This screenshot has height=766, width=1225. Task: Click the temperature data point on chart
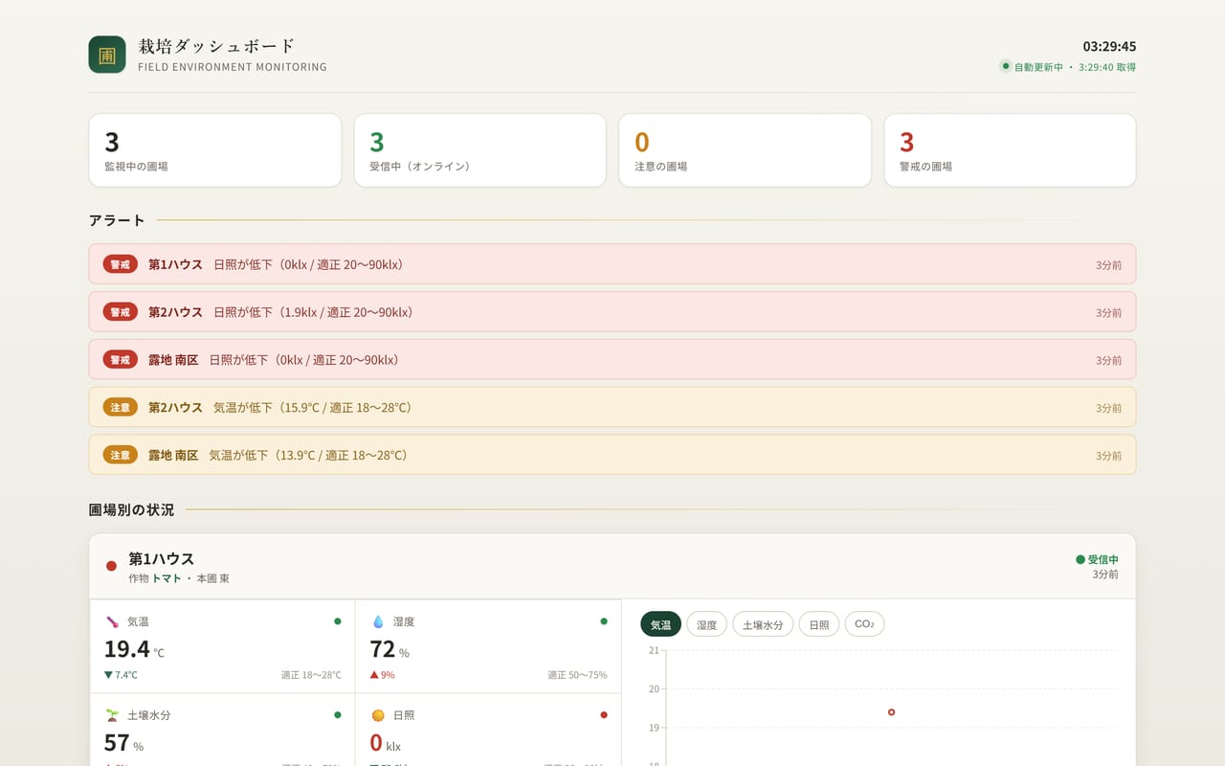tap(891, 711)
